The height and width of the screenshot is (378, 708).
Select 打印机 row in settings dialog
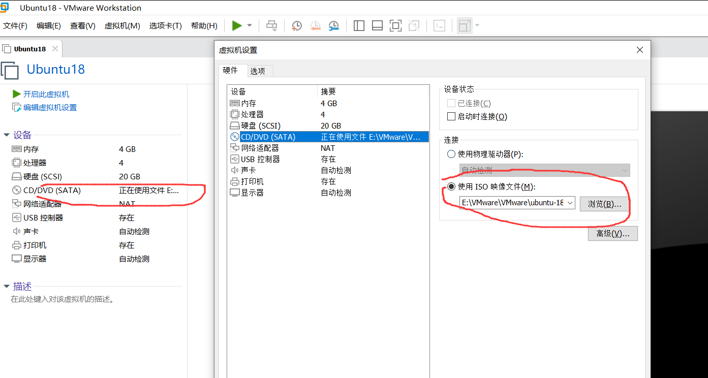click(x=328, y=181)
